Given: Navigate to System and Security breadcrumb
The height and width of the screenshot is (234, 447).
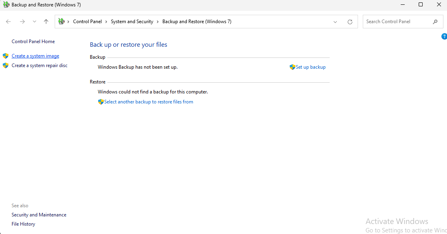Looking at the screenshot, I should 132,22.
